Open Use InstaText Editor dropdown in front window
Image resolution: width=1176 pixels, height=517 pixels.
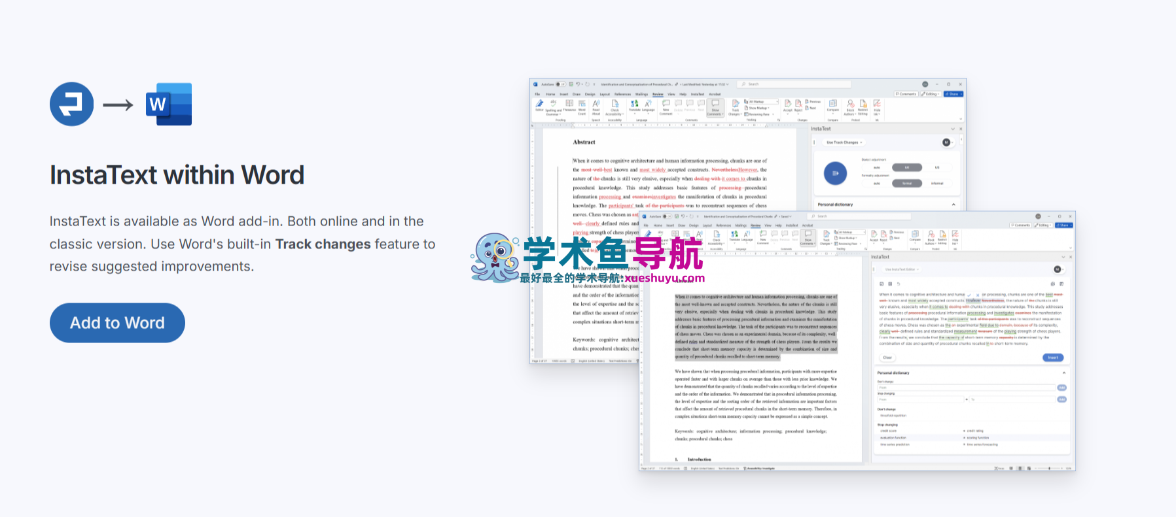(x=902, y=269)
